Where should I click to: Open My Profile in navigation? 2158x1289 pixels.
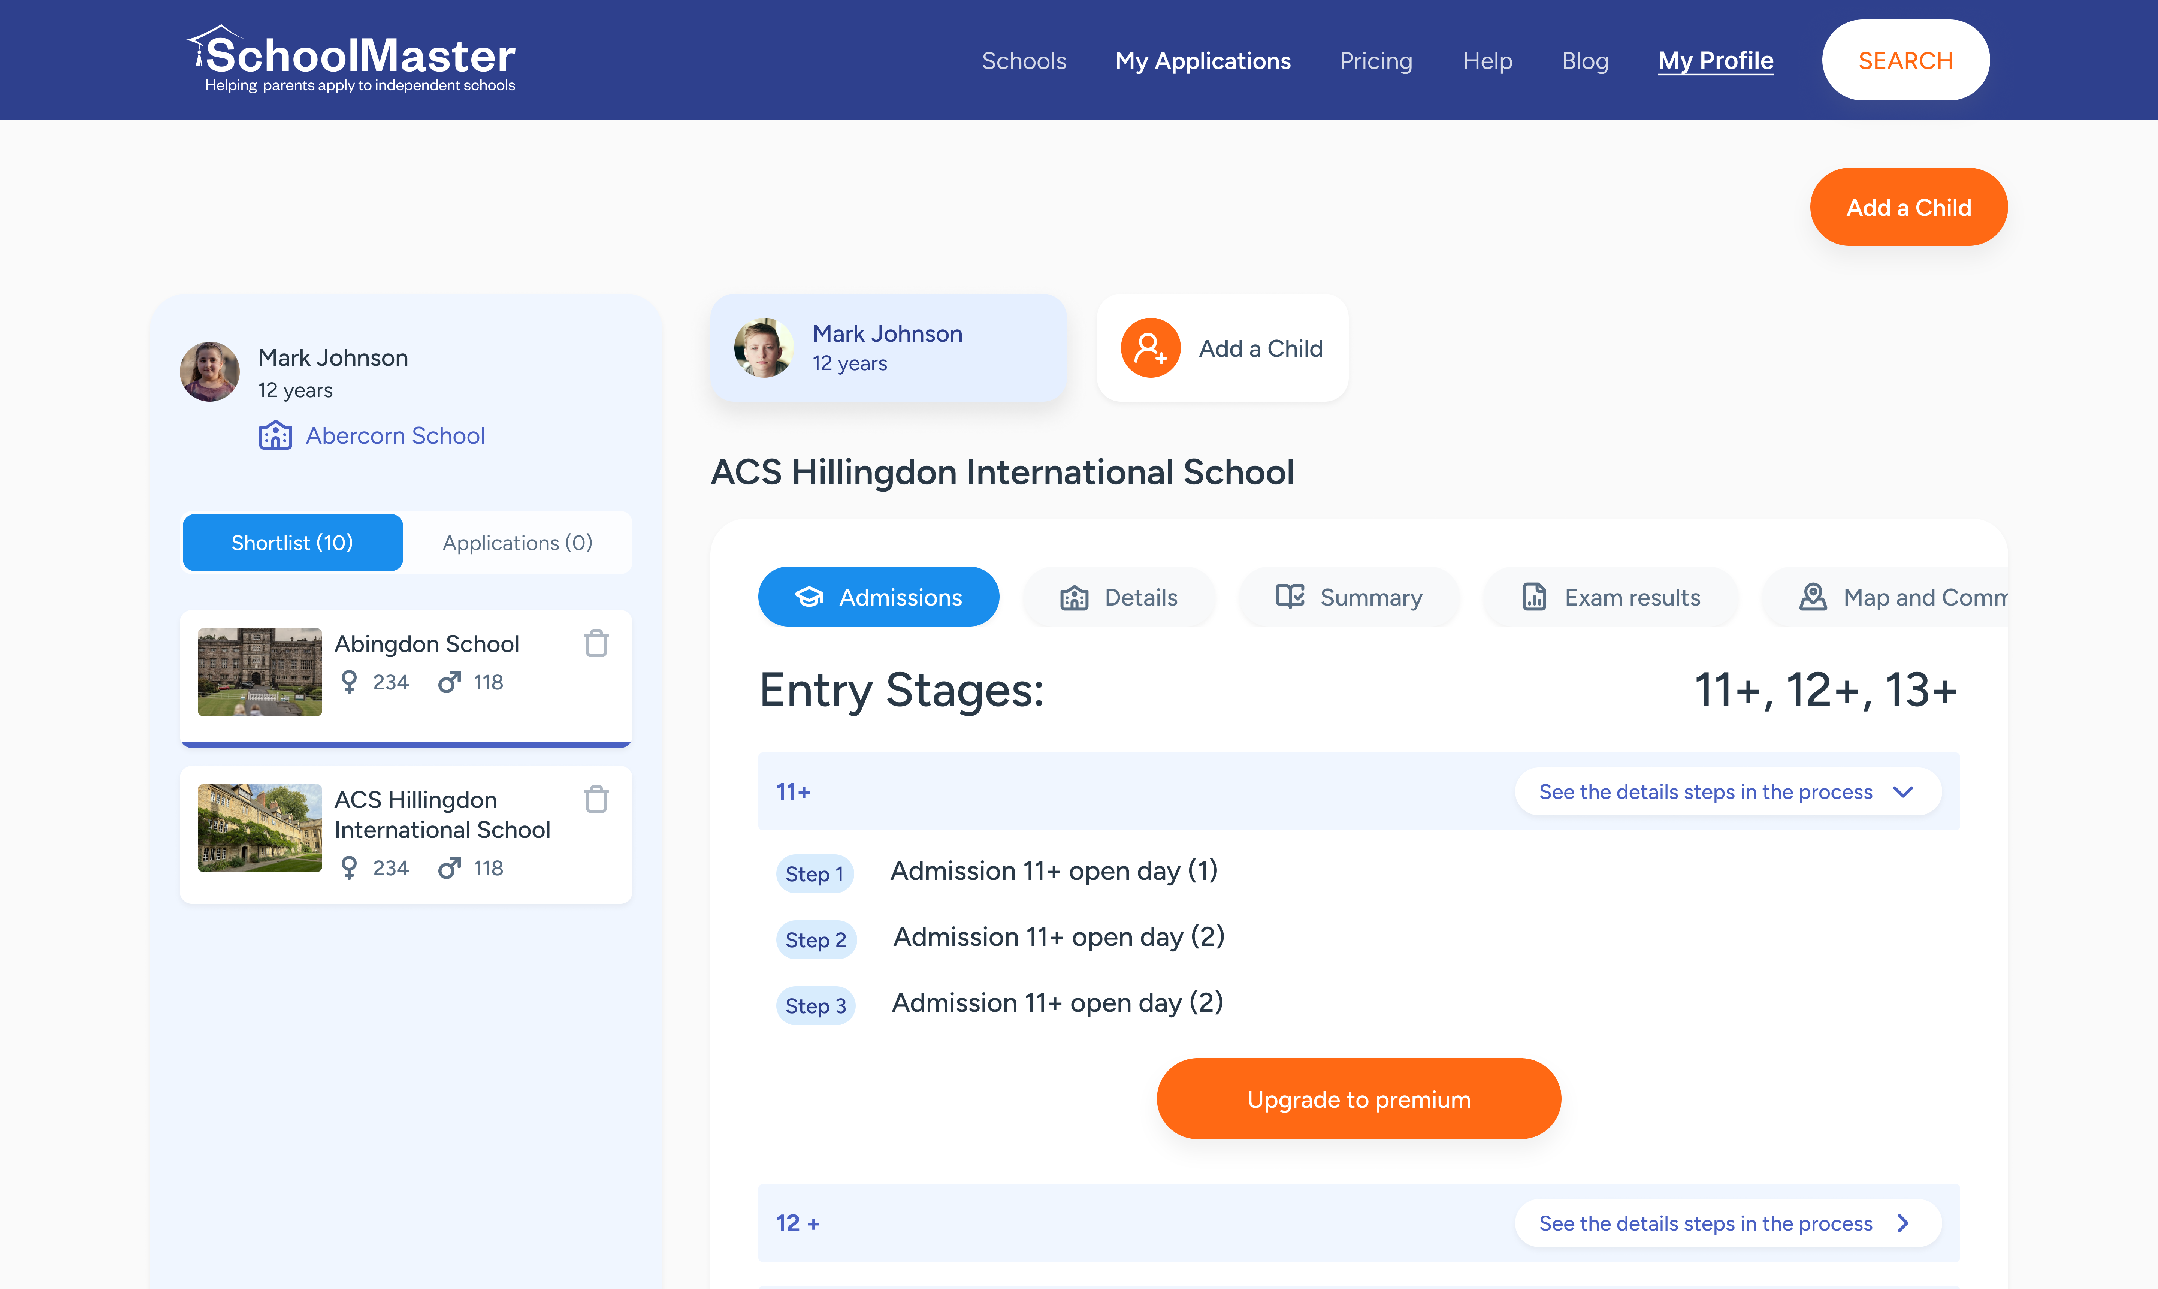click(x=1715, y=61)
